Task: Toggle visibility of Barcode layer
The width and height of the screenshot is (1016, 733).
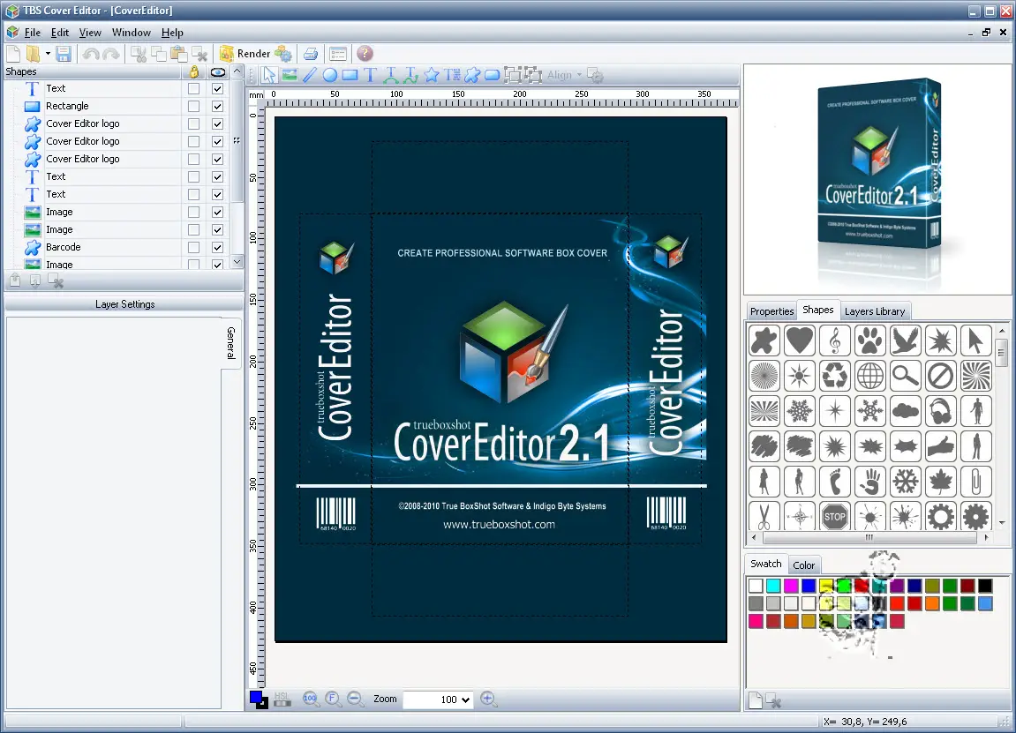Action: click(x=218, y=247)
